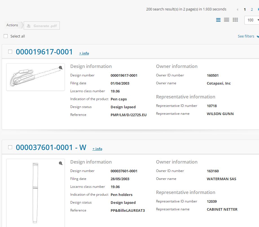This screenshot has width=259, height=227.
Task: Select results page 1
Action: pos(245,10)
